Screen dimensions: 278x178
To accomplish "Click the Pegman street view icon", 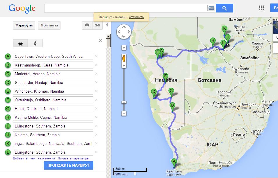I will click(124, 58).
